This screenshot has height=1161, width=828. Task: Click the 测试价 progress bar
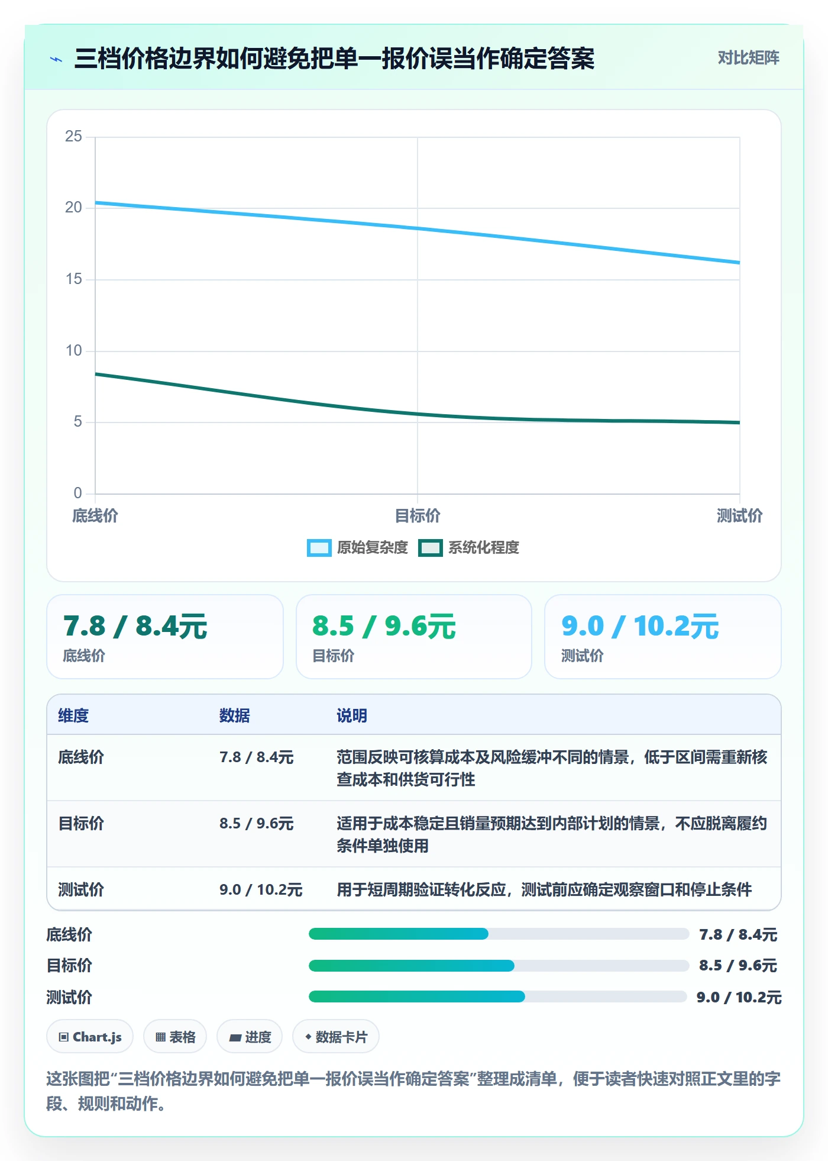(498, 997)
